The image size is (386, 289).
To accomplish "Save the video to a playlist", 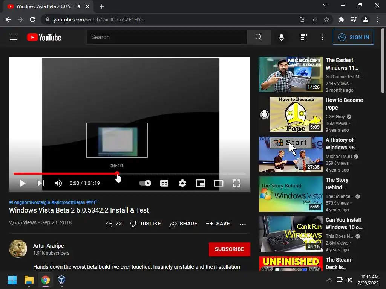I will tap(218, 224).
